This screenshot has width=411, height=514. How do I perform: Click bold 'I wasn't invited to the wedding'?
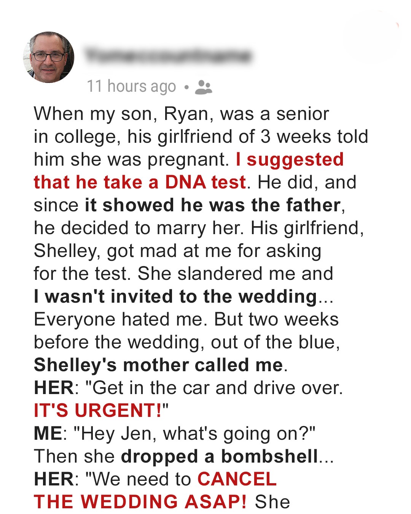click(175, 297)
